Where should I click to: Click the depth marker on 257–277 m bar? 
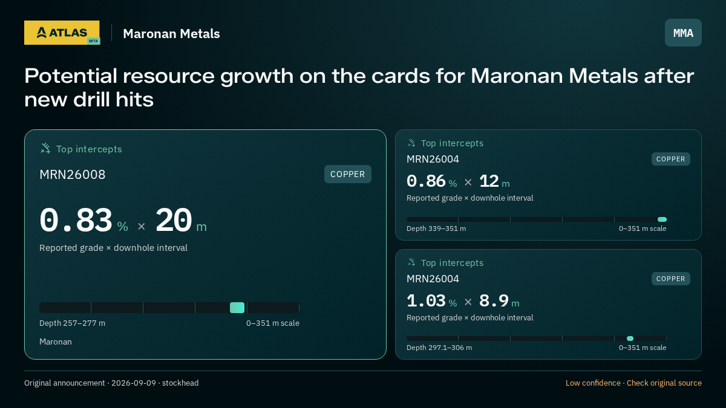tap(237, 308)
